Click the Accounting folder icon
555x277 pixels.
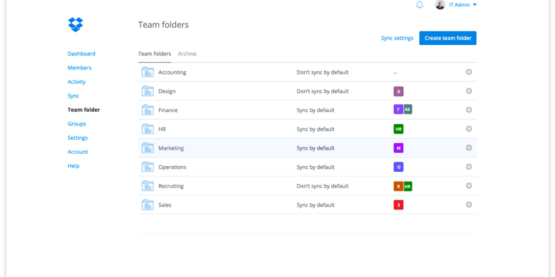pos(148,72)
